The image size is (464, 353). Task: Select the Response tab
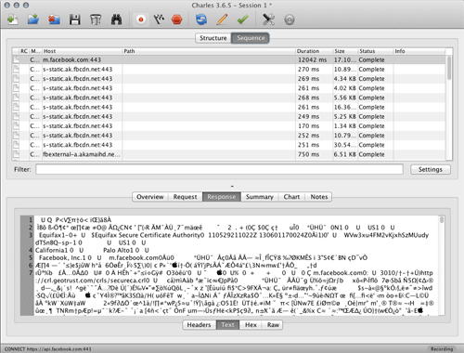click(x=222, y=197)
